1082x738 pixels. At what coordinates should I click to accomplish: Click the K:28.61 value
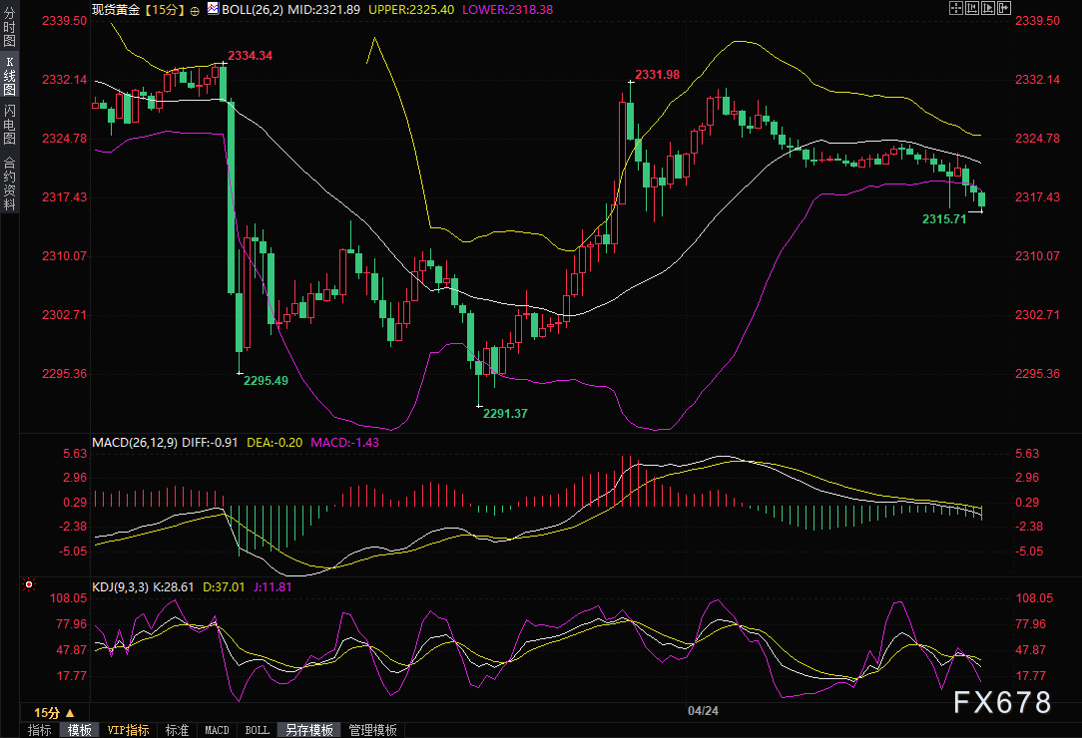pyautogui.click(x=174, y=587)
